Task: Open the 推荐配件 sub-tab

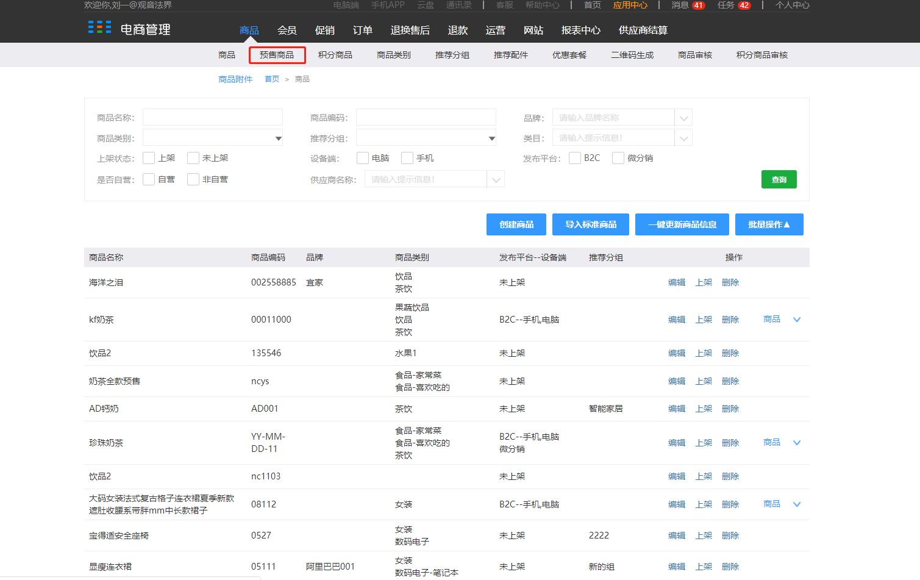Action: pyautogui.click(x=511, y=55)
